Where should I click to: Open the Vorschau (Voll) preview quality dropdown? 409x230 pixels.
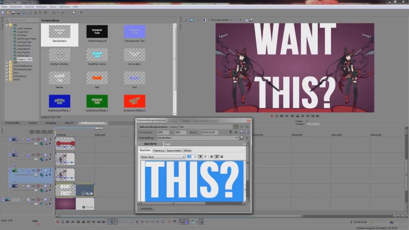pos(231,20)
